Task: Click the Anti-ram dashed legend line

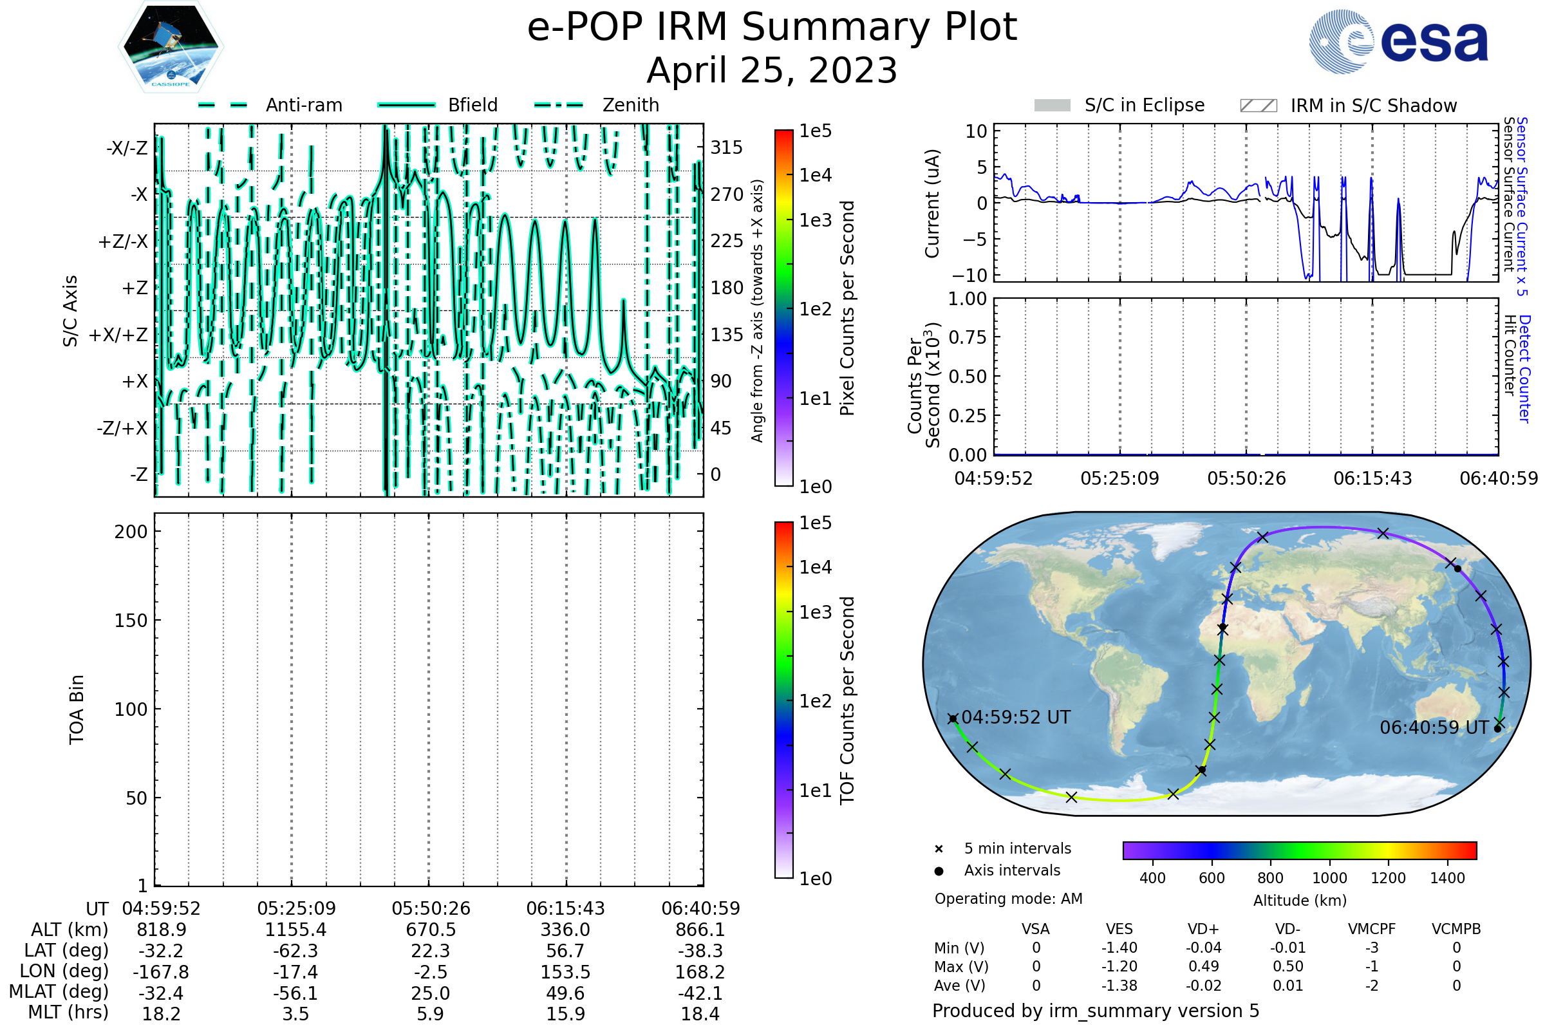Action: tap(223, 105)
